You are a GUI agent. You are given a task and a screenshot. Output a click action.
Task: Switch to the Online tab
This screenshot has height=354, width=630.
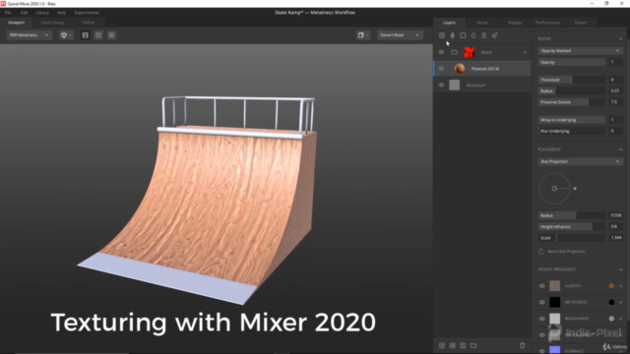point(89,23)
